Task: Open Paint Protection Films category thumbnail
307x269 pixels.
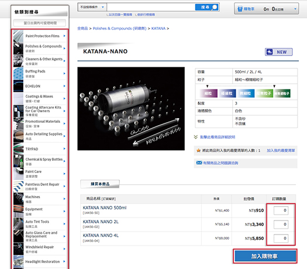Action: coord(18,36)
